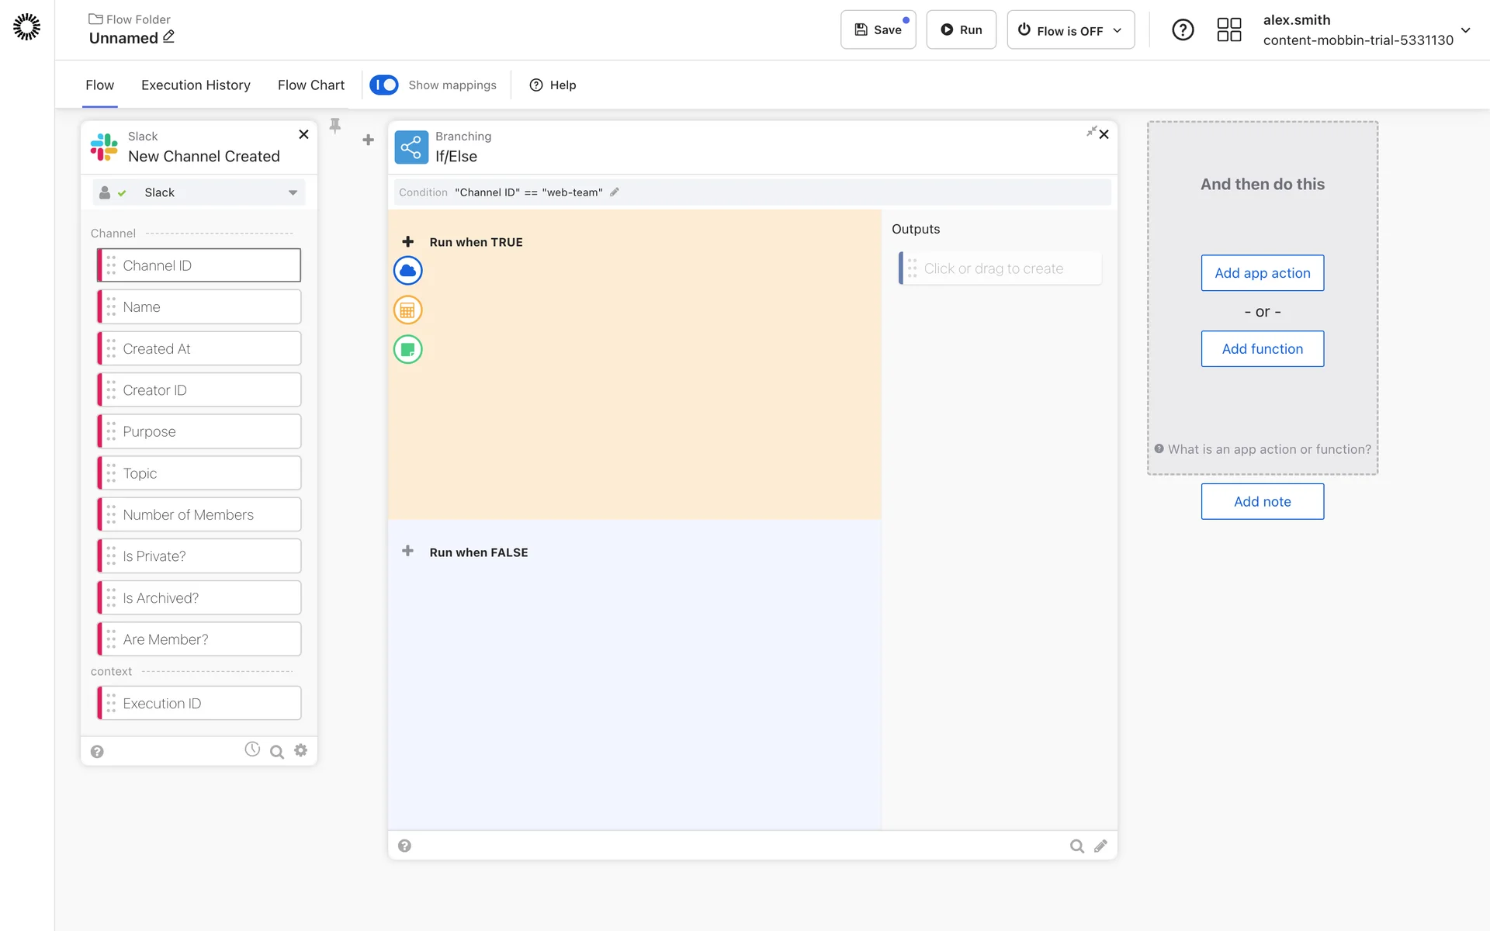Switch to the Execution History tab

click(196, 85)
